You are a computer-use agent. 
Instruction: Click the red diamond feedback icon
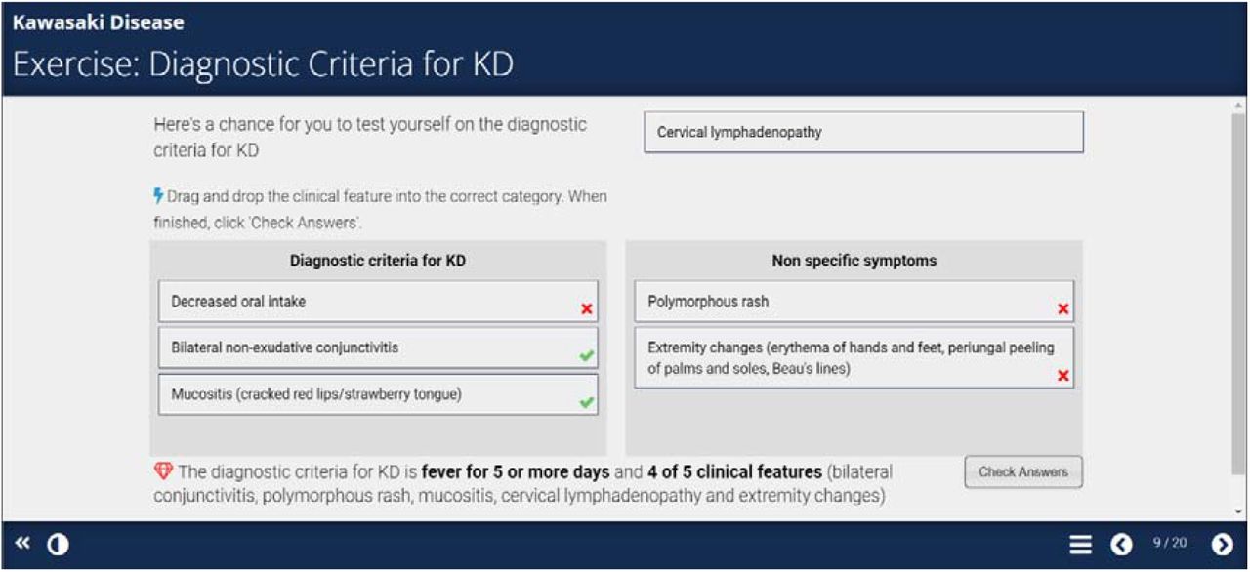tap(163, 471)
